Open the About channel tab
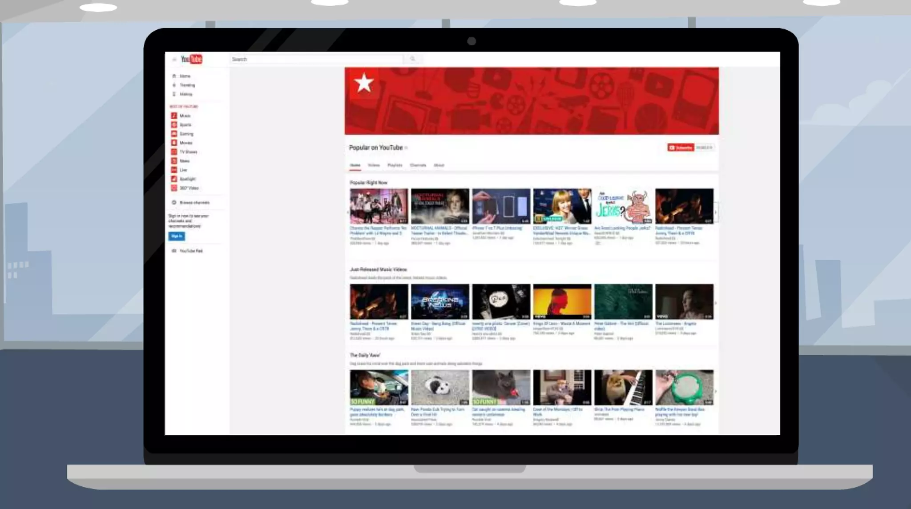The height and width of the screenshot is (509, 911). pyautogui.click(x=439, y=165)
